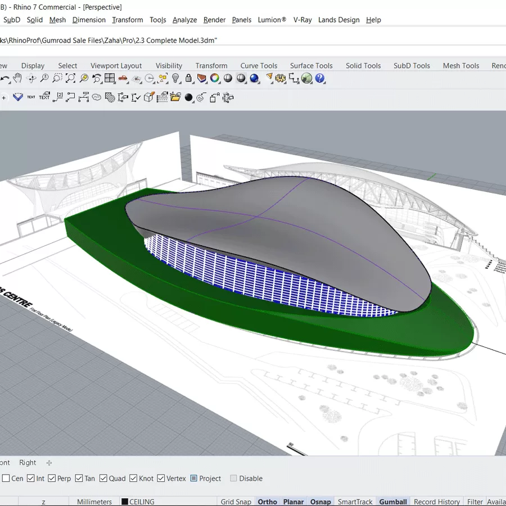Activate the Rotate View tool

point(31,78)
